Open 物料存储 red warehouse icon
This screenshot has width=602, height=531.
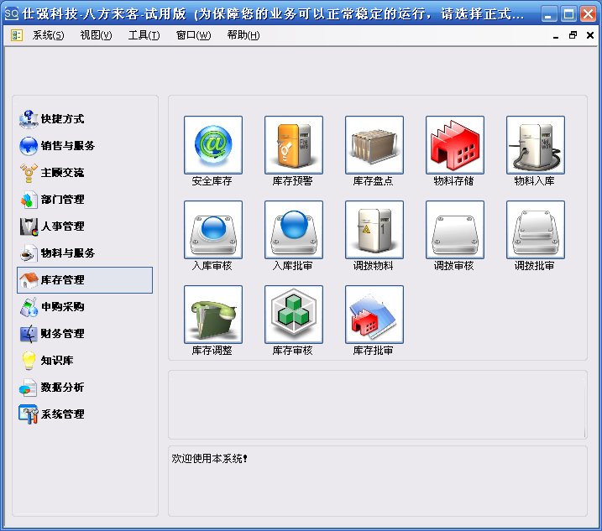pos(454,145)
